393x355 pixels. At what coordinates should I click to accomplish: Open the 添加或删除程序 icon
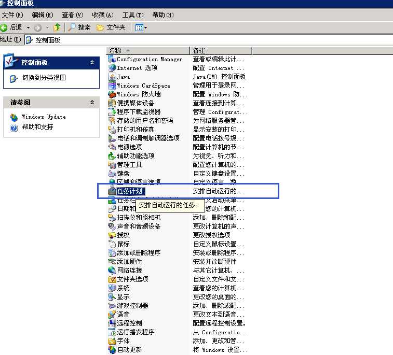coord(112,253)
